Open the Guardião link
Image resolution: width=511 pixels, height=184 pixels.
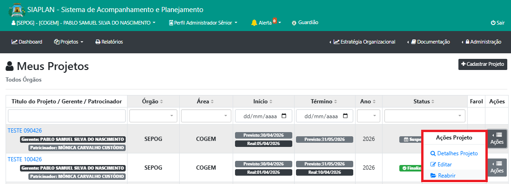[x=305, y=22]
